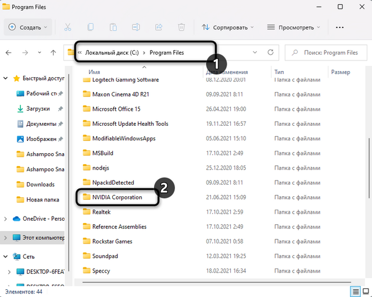
Task: Expand the OneDrive - Personal node
Action: tap(5, 219)
